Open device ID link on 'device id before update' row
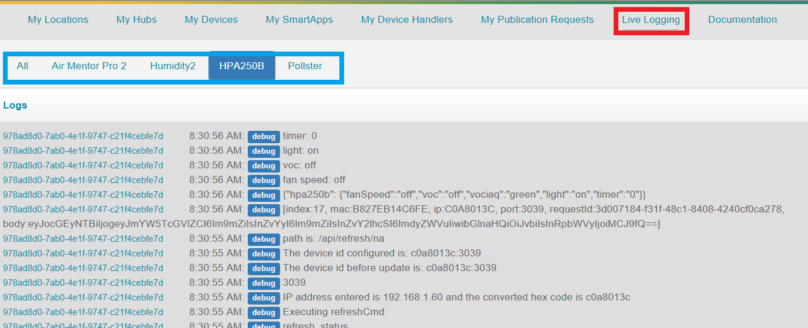The image size is (808, 328). pos(83,268)
